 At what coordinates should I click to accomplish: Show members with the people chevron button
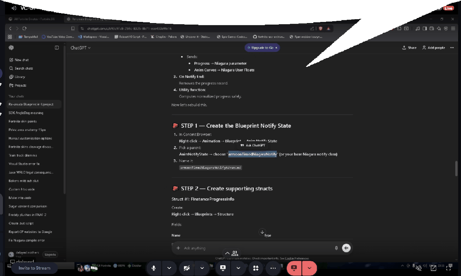point(232,253)
